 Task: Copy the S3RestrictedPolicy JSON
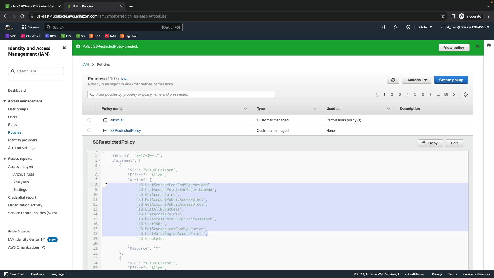430,143
